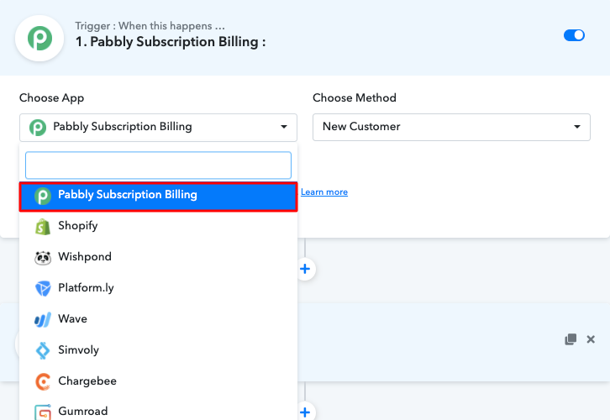Click the Pabbly logo in the trigger header
610x420 pixels.
pyautogui.click(x=39, y=38)
